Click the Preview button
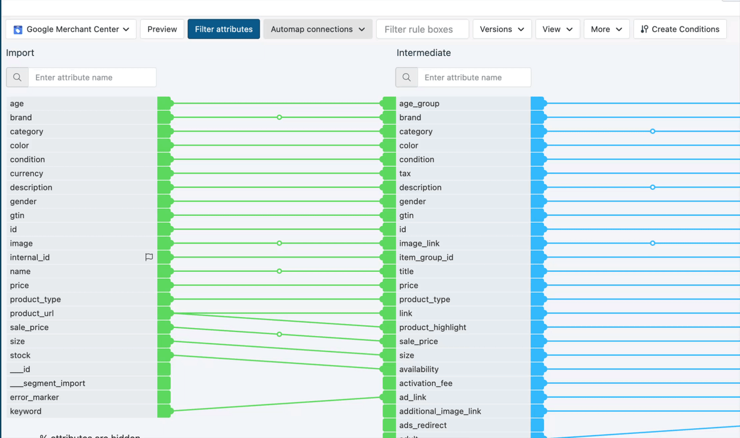Viewport: 740px width, 438px height. pyautogui.click(x=162, y=30)
